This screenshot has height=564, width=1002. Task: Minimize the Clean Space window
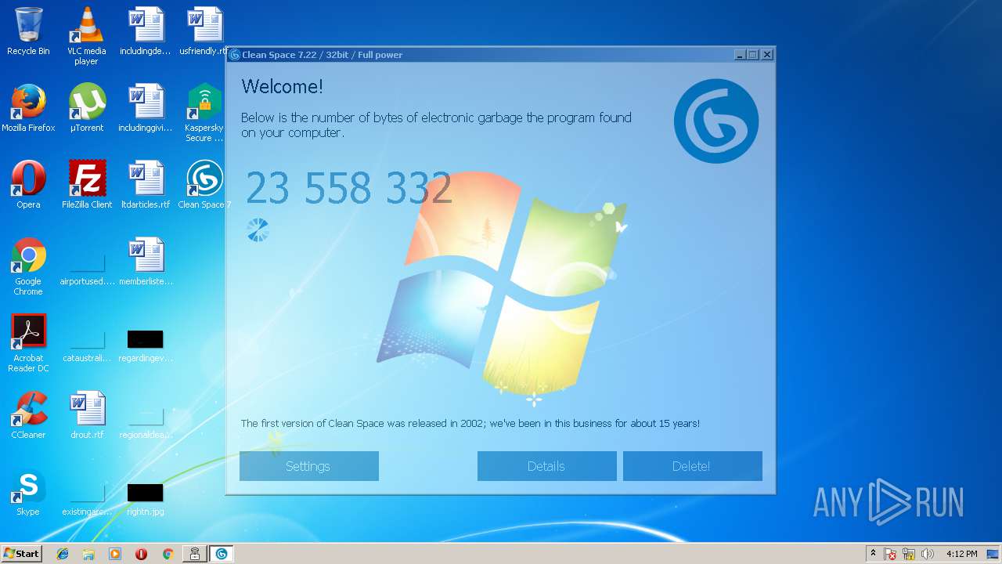(740, 55)
